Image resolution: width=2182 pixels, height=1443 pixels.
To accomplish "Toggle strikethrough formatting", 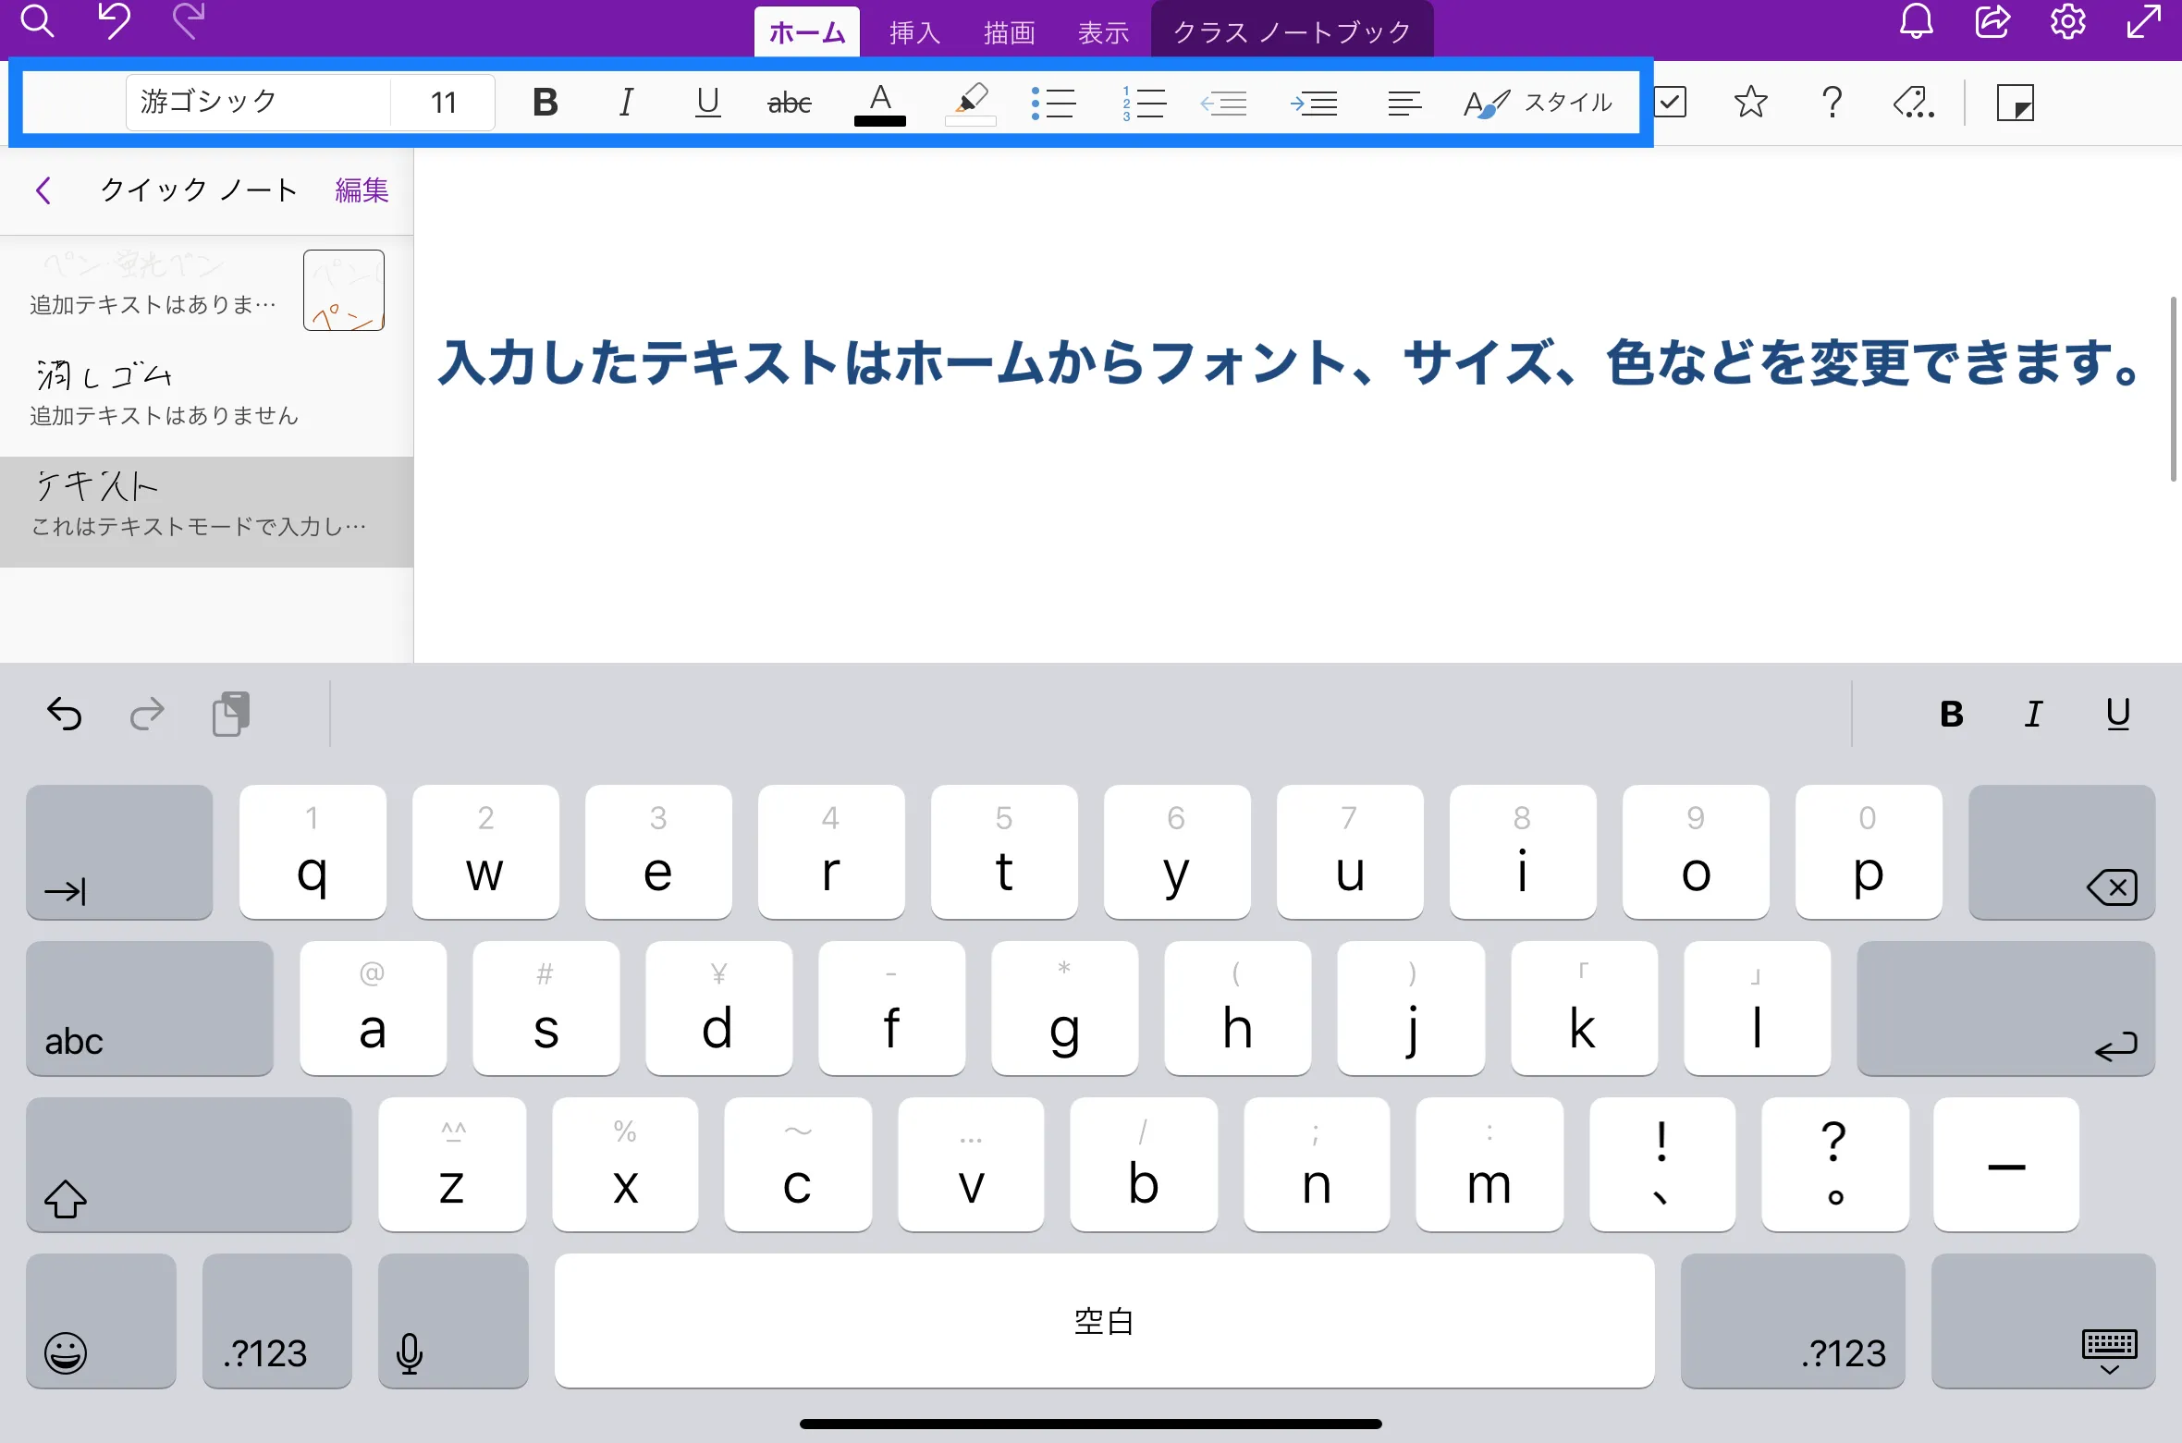I will pos(788,102).
